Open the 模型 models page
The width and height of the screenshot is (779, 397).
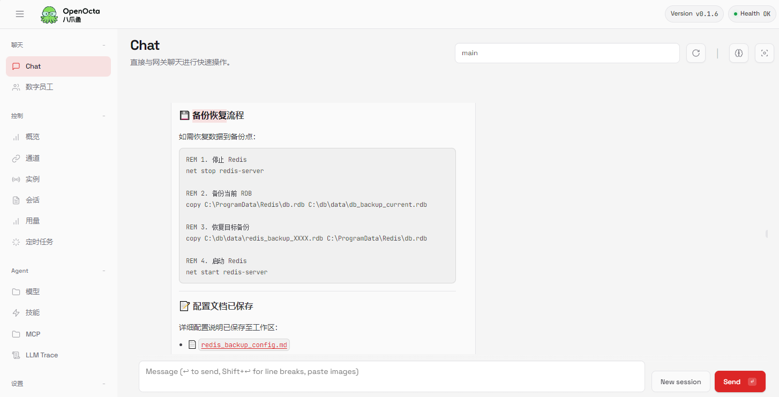coord(58,292)
